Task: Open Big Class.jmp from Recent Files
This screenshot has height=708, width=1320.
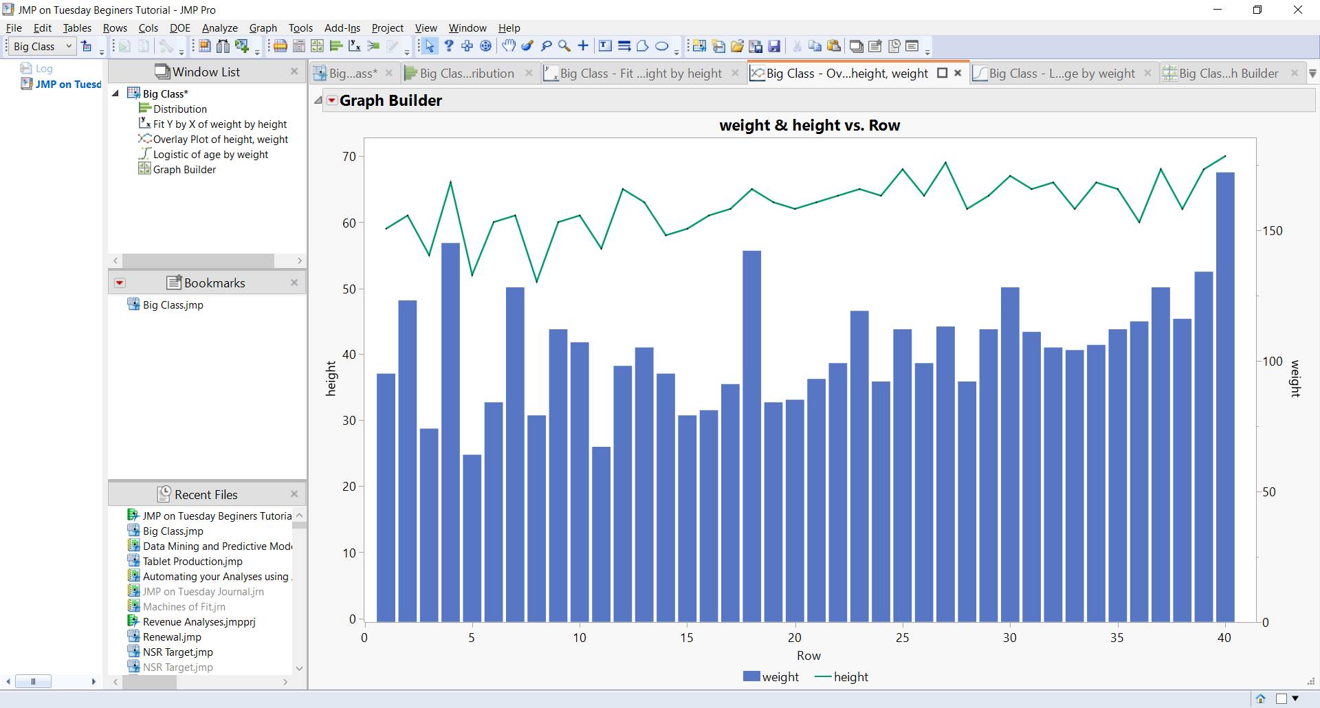Action: click(x=172, y=531)
